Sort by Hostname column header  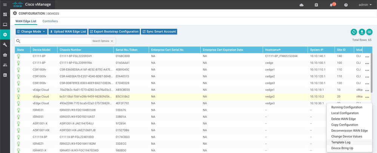pos(285,50)
